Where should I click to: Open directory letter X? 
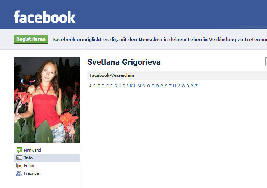tap(188, 86)
